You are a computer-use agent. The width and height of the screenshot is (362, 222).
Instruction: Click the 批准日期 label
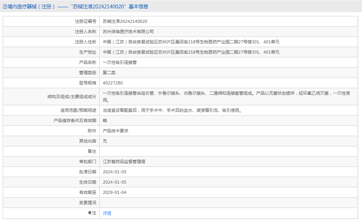click(x=88, y=172)
